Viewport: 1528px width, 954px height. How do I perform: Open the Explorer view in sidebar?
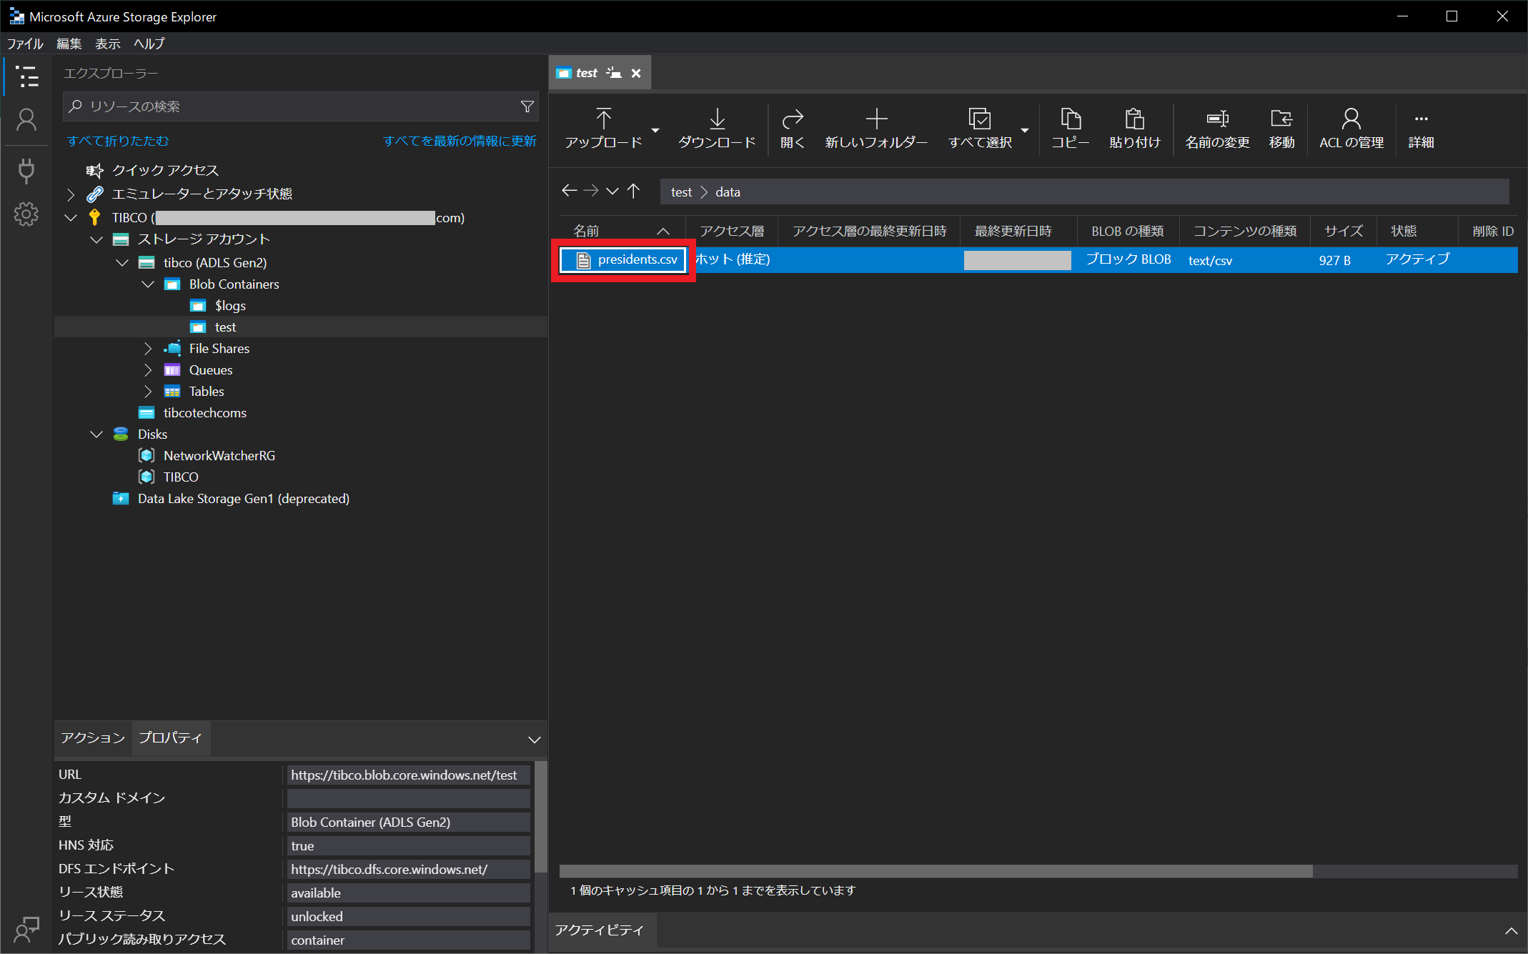[27, 76]
